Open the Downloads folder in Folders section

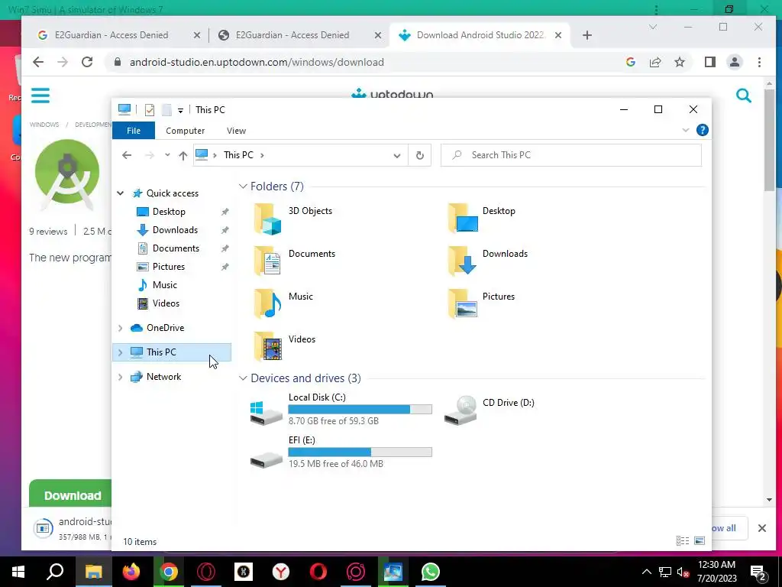click(487, 261)
